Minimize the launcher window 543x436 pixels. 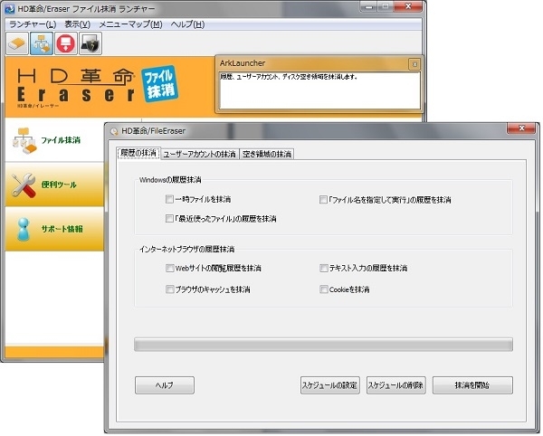(369, 7)
